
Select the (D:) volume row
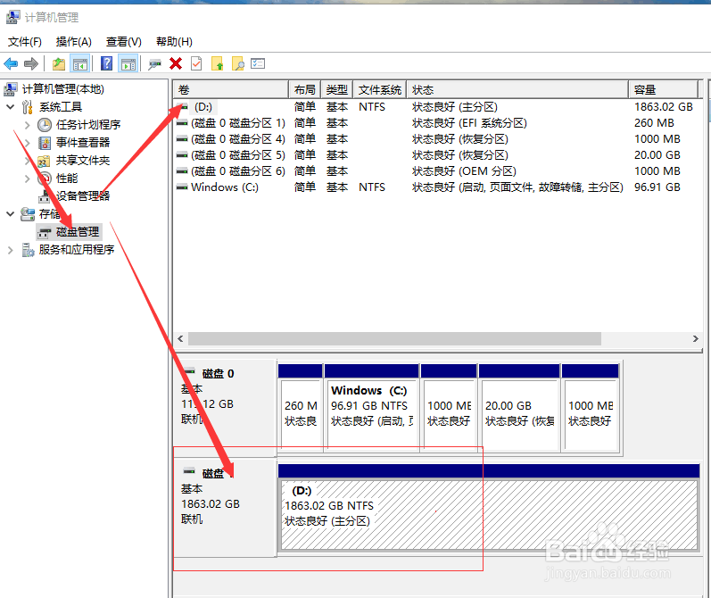click(437, 107)
